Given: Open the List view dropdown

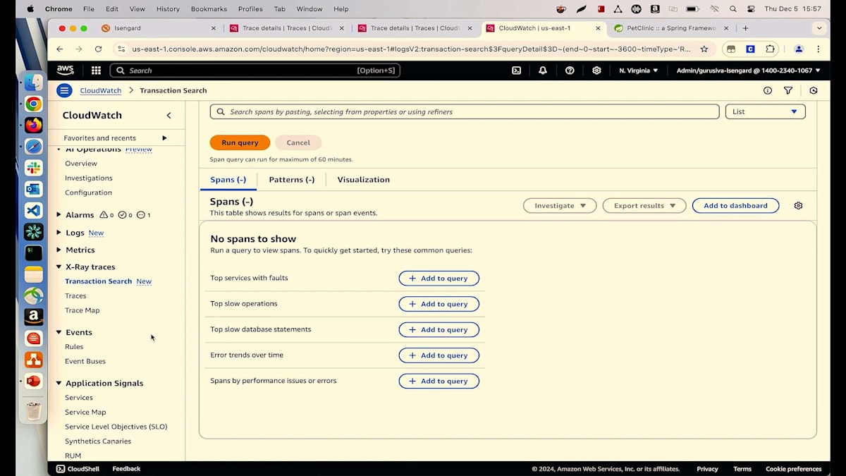Looking at the screenshot, I should (x=765, y=111).
